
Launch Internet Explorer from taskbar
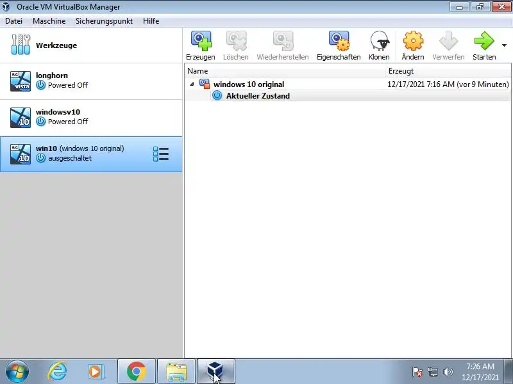[57, 372]
